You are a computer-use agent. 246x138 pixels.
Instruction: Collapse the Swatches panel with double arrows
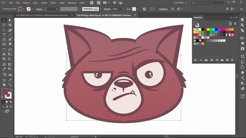pyautogui.click(x=231, y=18)
